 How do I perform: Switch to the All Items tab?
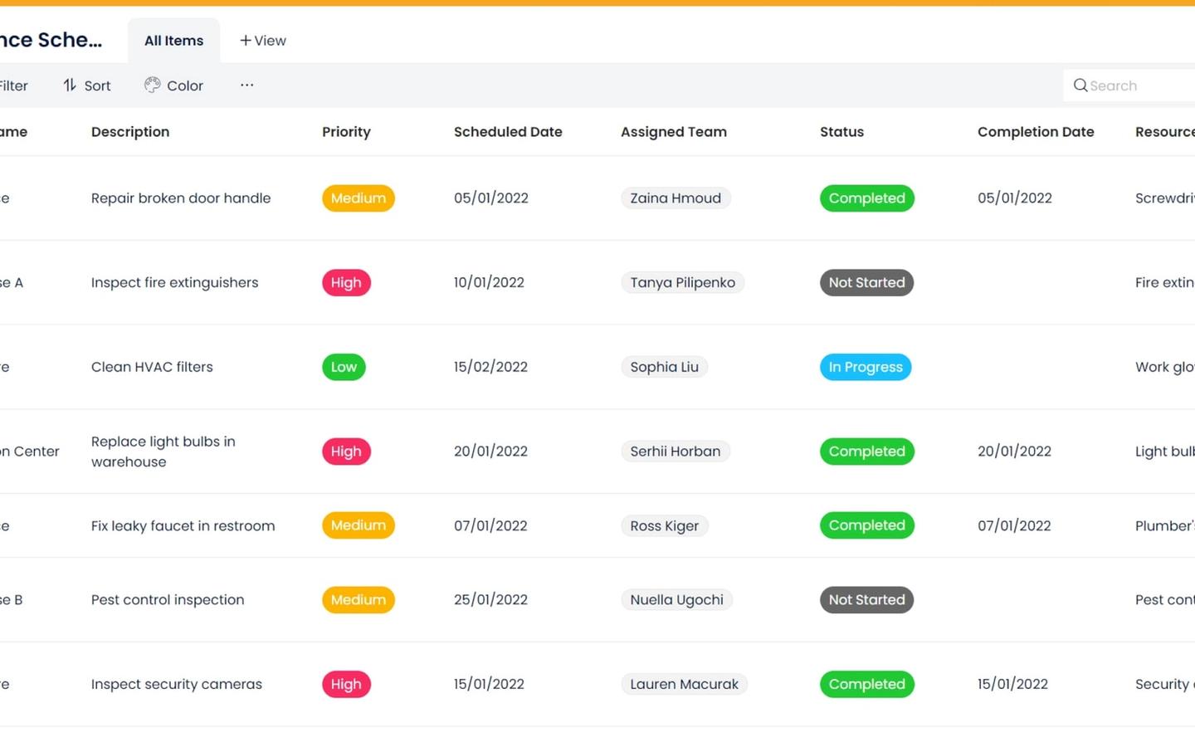tap(173, 41)
